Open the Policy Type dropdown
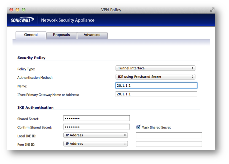This screenshot has width=229, height=164. (155, 68)
